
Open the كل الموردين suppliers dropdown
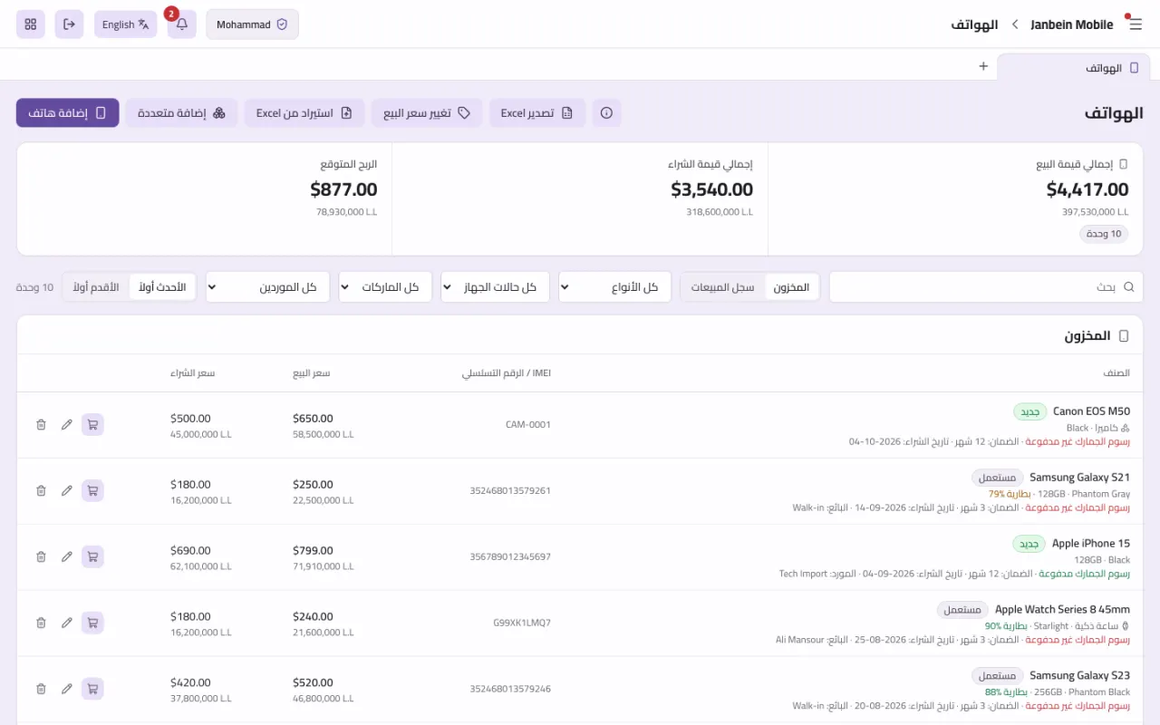click(x=268, y=286)
